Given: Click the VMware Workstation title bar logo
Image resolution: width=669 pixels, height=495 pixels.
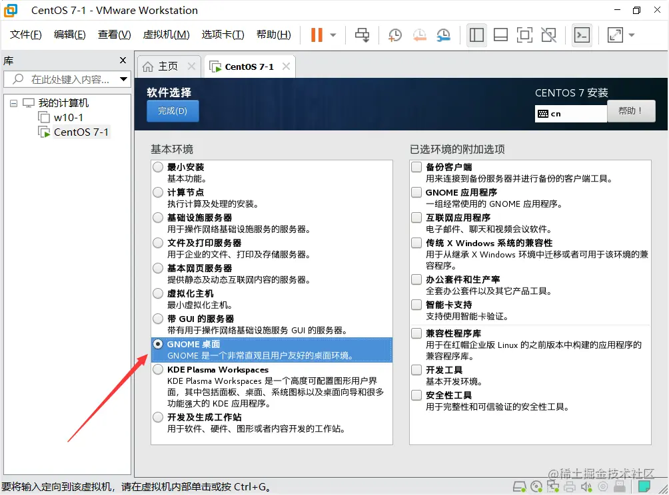Looking at the screenshot, I should tap(11, 10).
